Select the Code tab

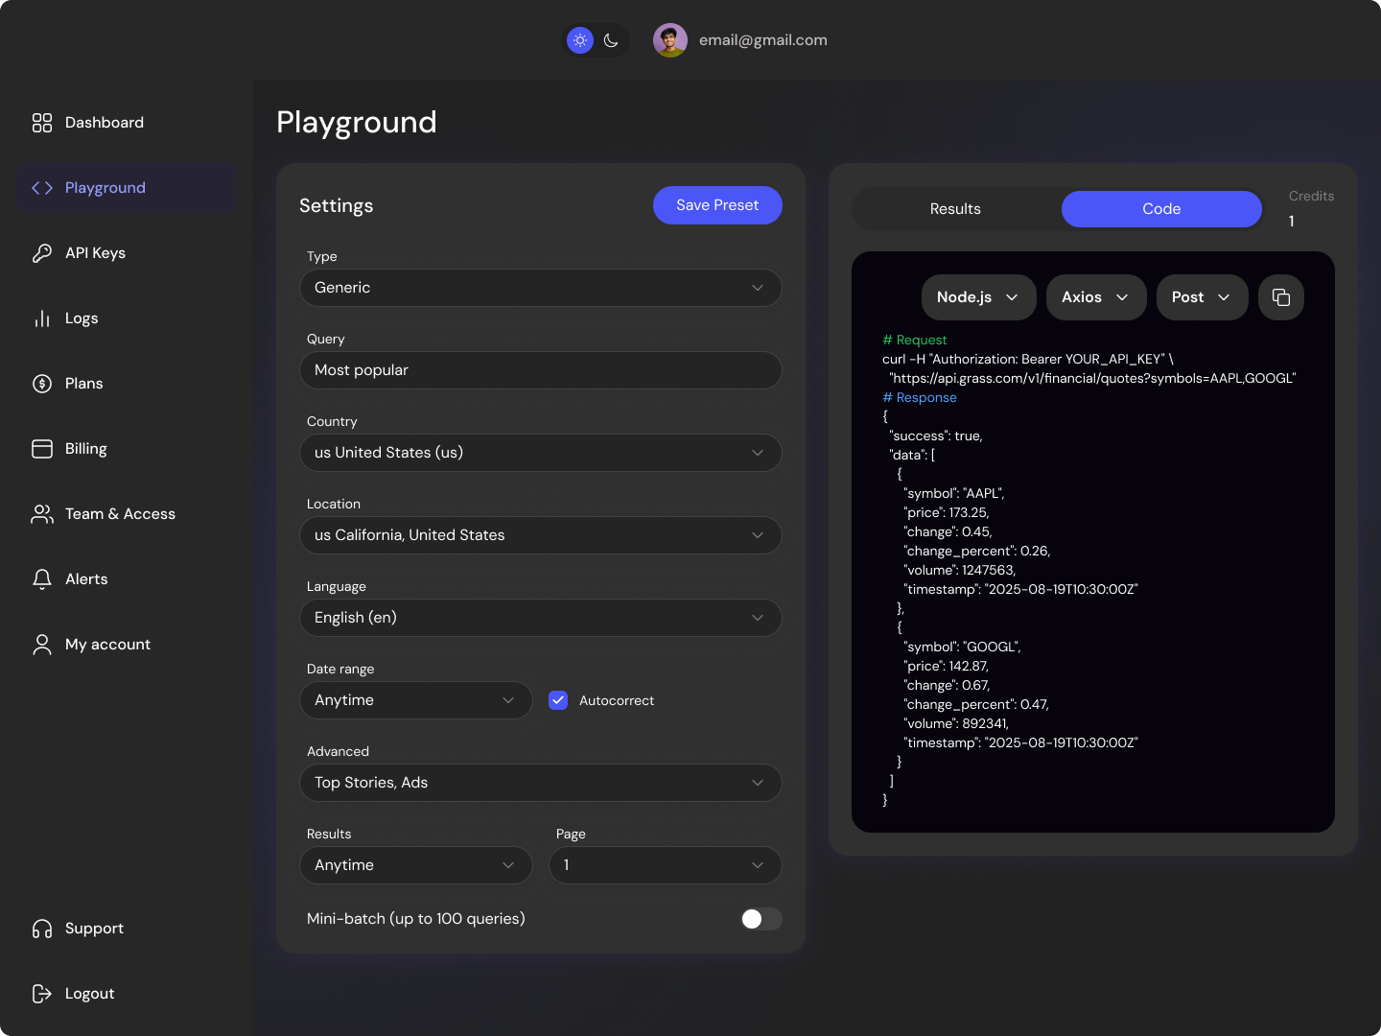(x=1160, y=208)
